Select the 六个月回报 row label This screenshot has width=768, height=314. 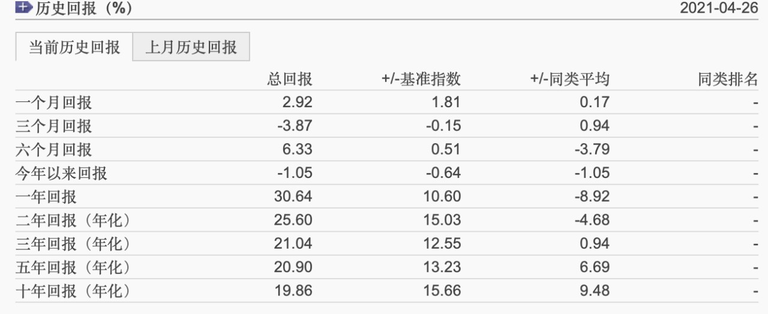coord(54,149)
